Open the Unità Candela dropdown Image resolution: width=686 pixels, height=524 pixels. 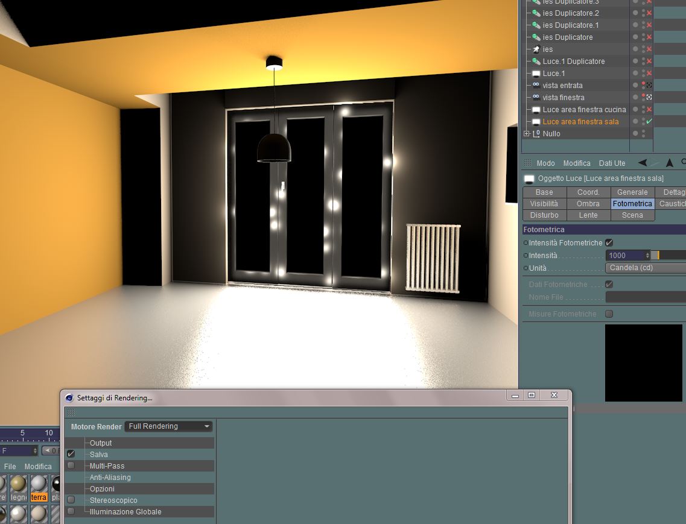click(x=646, y=268)
